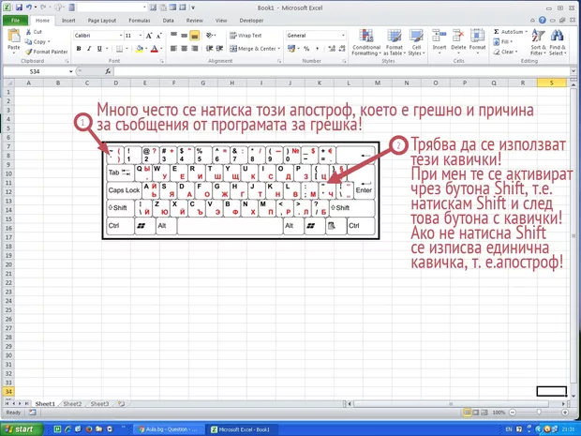Open Find & Select binoculars

tap(558, 42)
